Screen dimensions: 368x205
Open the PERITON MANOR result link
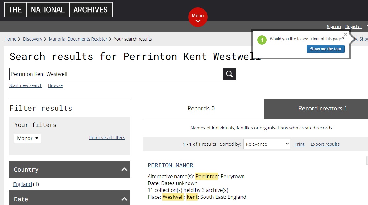click(170, 165)
